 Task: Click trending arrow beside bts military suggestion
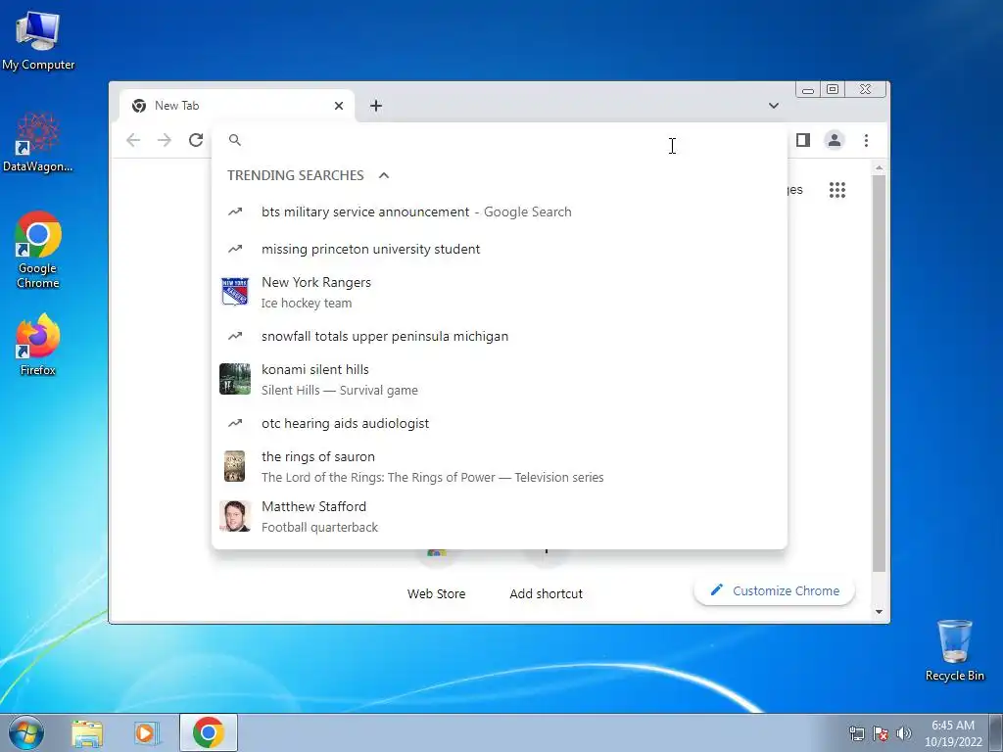pyautogui.click(x=235, y=211)
